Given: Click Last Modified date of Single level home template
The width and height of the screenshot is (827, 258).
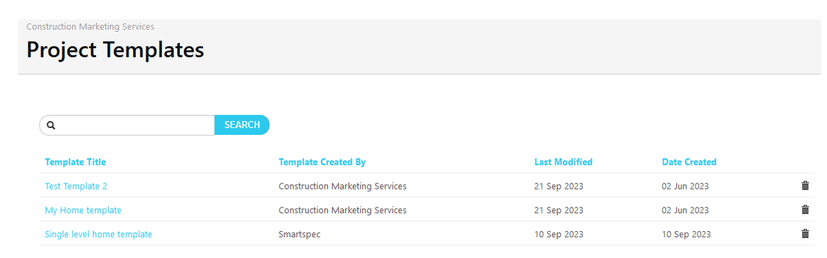Looking at the screenshot, I should click(x=559, y=234).
